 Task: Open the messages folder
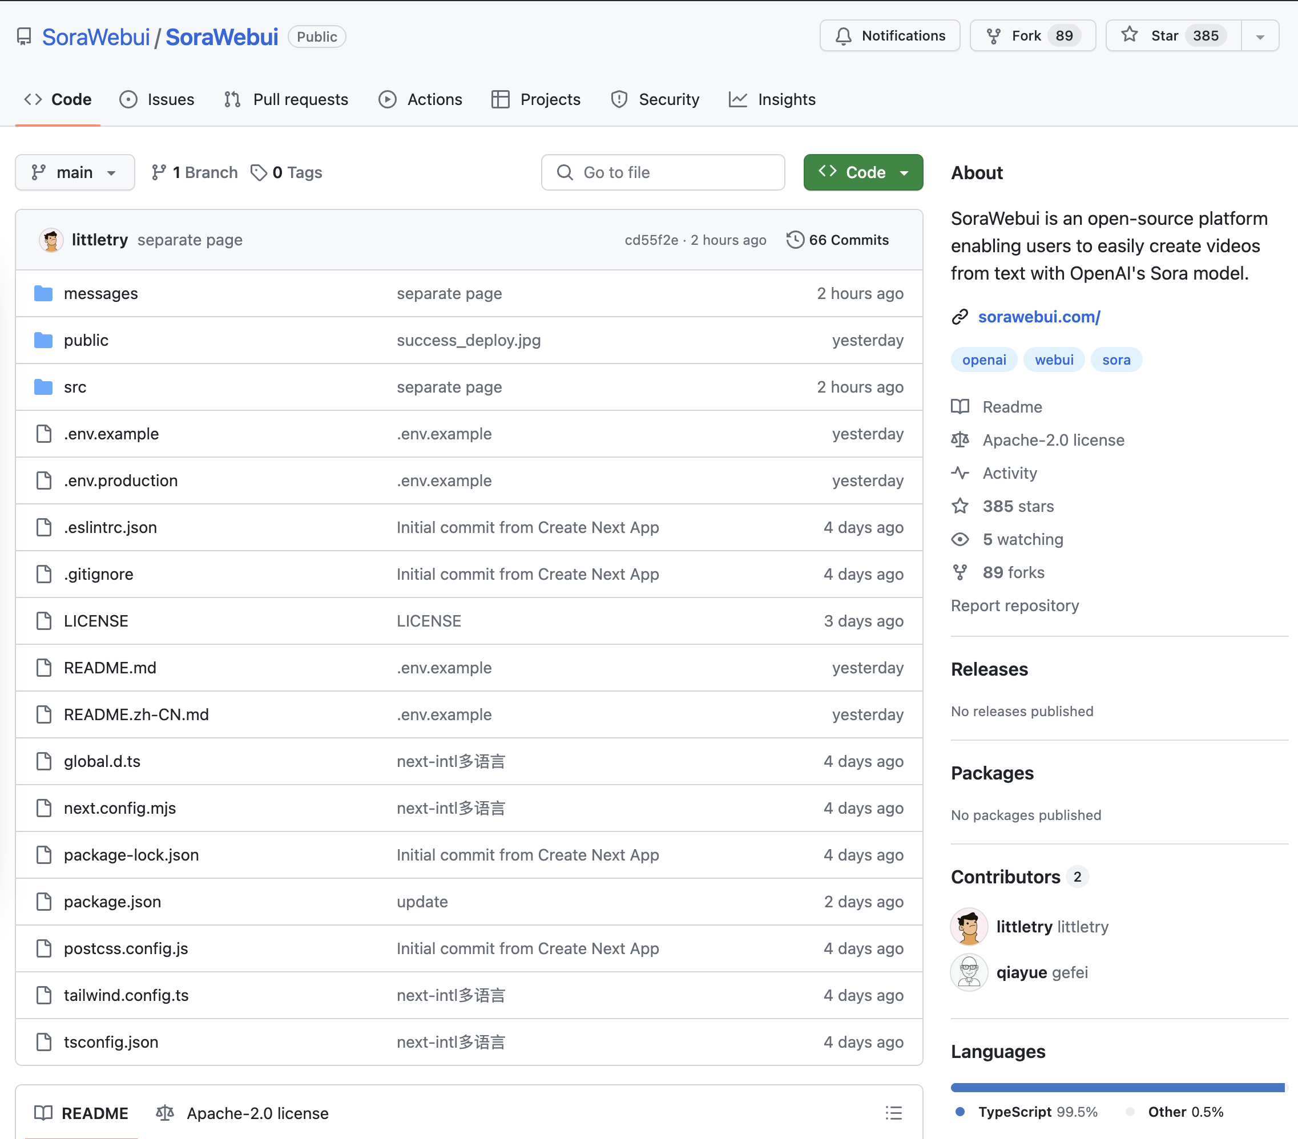click(x=100, y=293)
